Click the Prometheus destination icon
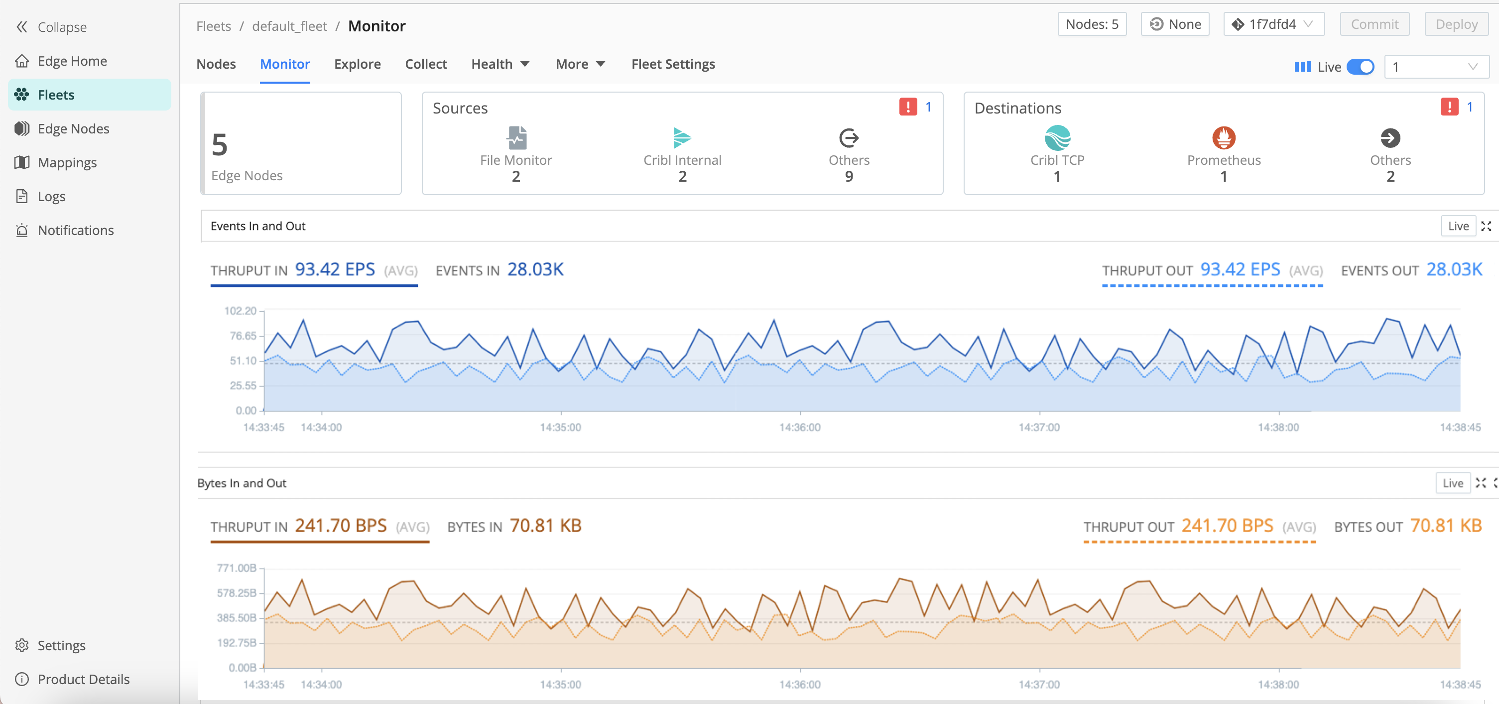This screenshot has height=704, width=1499. (x=1223, y=138)
